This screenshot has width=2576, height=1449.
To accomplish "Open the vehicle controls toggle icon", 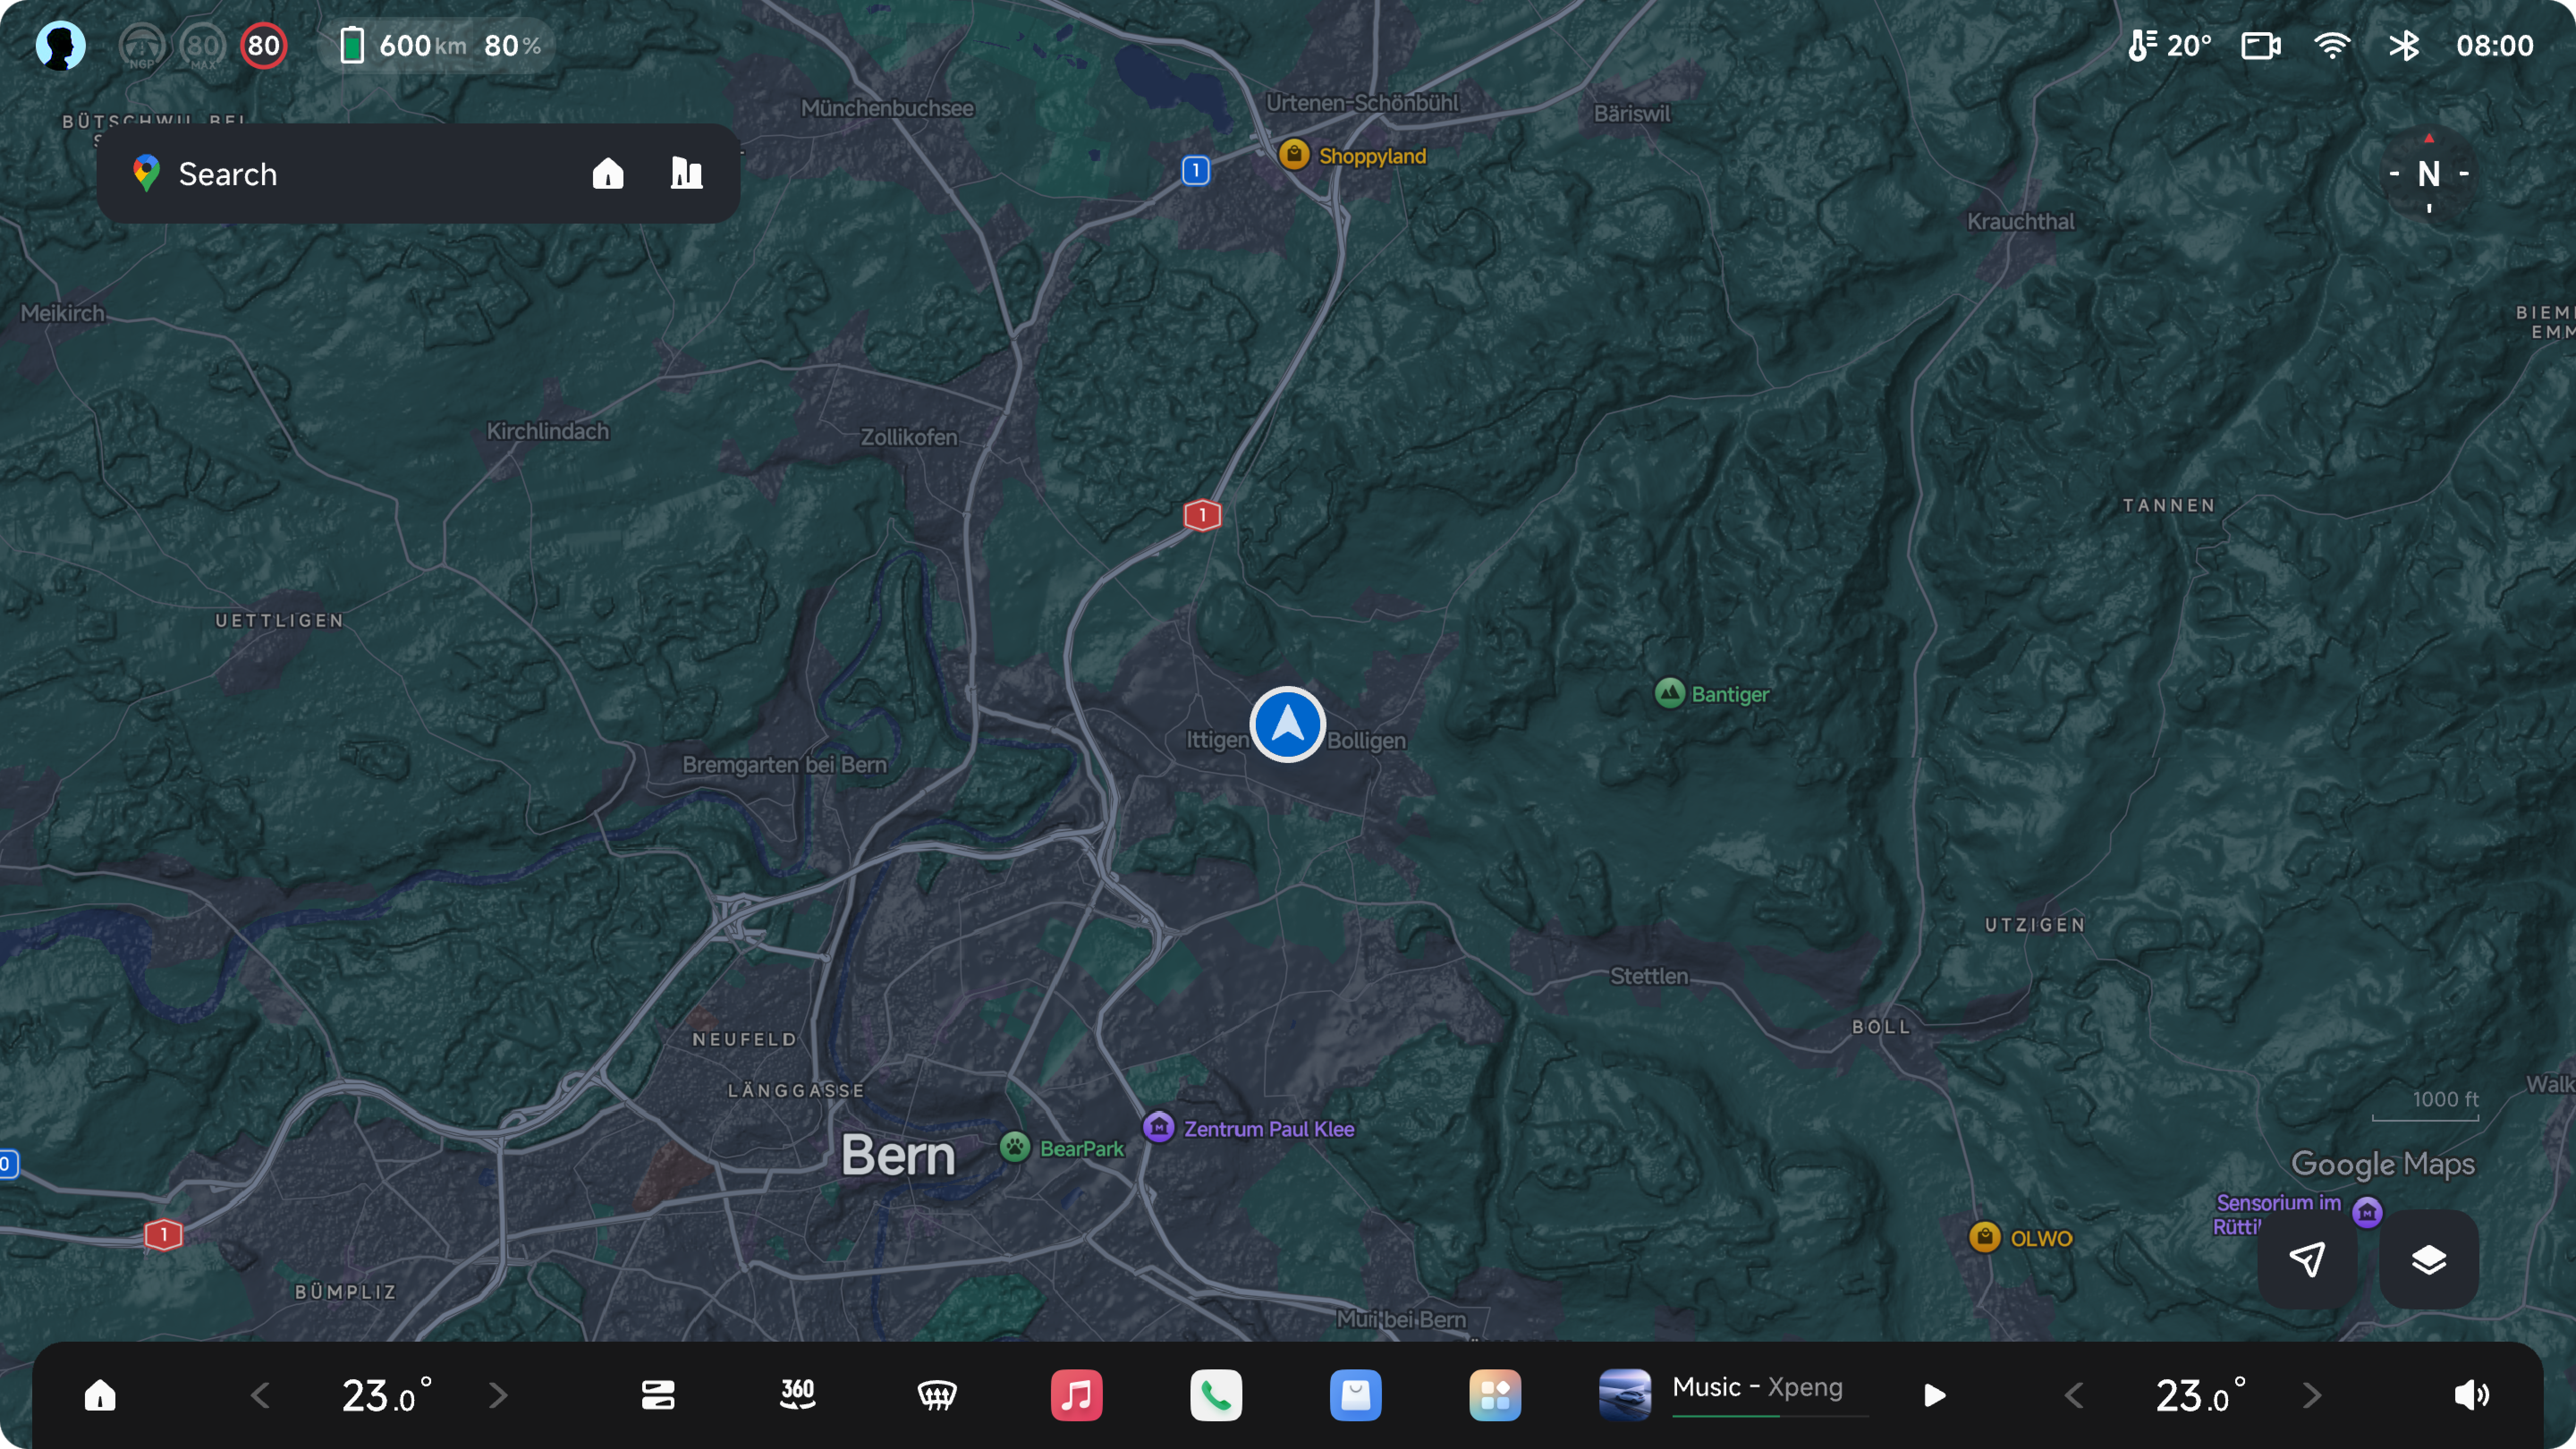I will (x=657, y=1394).
